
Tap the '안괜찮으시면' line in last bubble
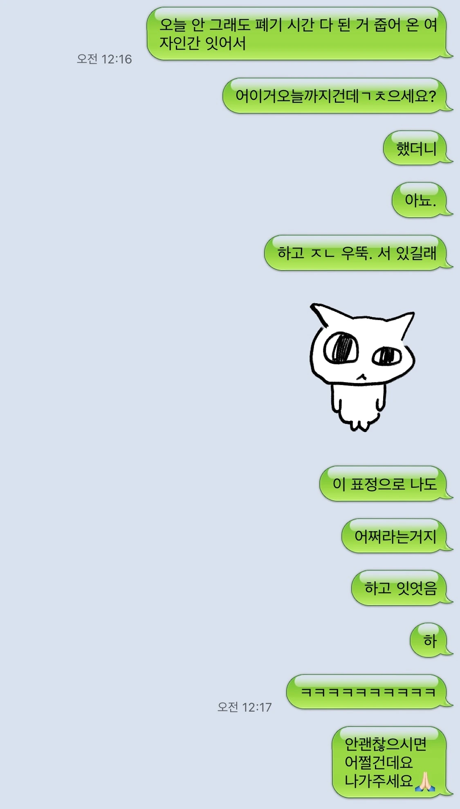[x=385, y=744]
